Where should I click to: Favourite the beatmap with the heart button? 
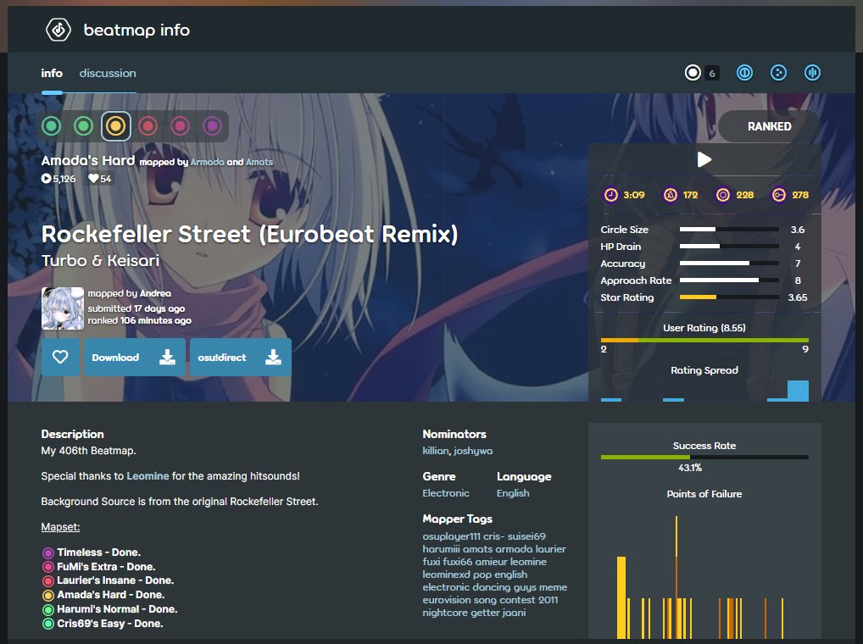[x=60, y=357]
